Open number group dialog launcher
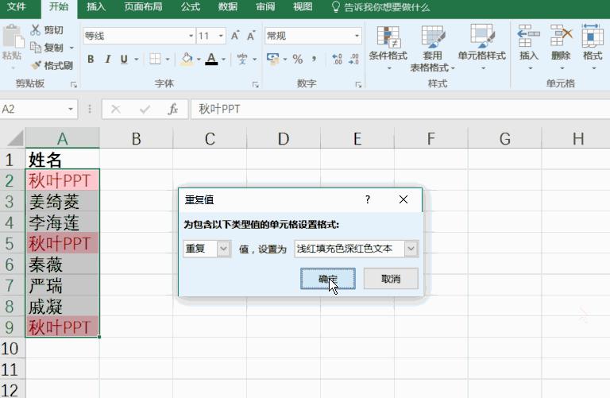Screen dimensions: 610x398 point(358,84)
